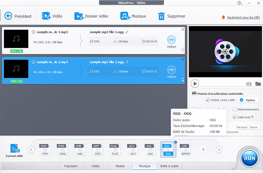The image size is (263, 173).
Task: Open Format cible settings
Action: [14, 150]
